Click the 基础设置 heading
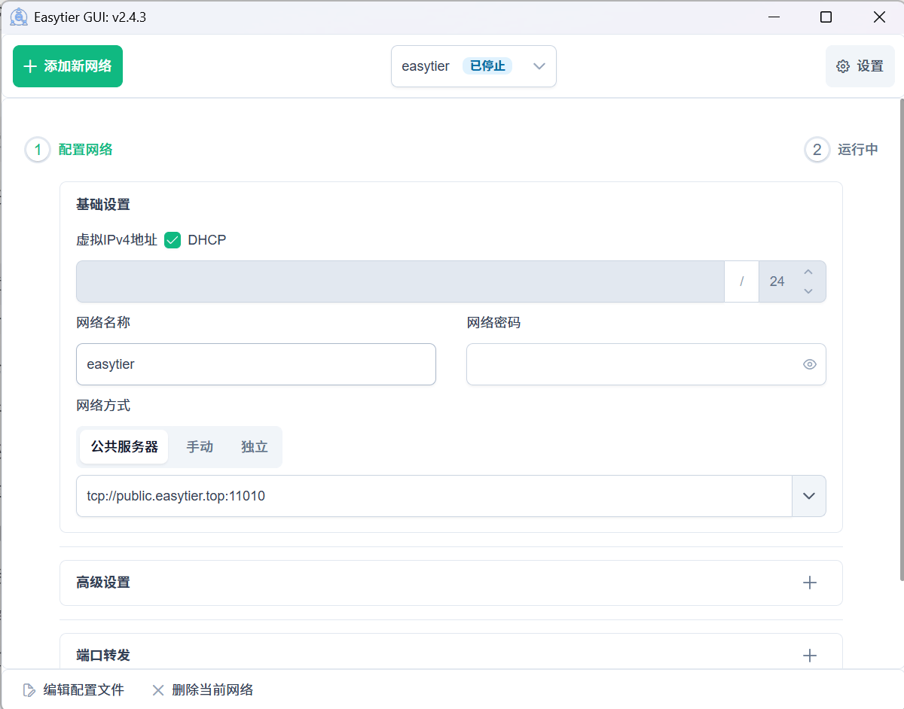 coord(103,204)
